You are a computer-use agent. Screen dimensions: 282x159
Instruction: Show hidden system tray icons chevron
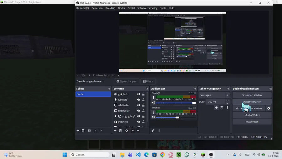point(228,155)
